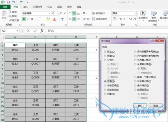Open fill color dropdown arrow
168x122 pixels.
[x=51, y=19]
